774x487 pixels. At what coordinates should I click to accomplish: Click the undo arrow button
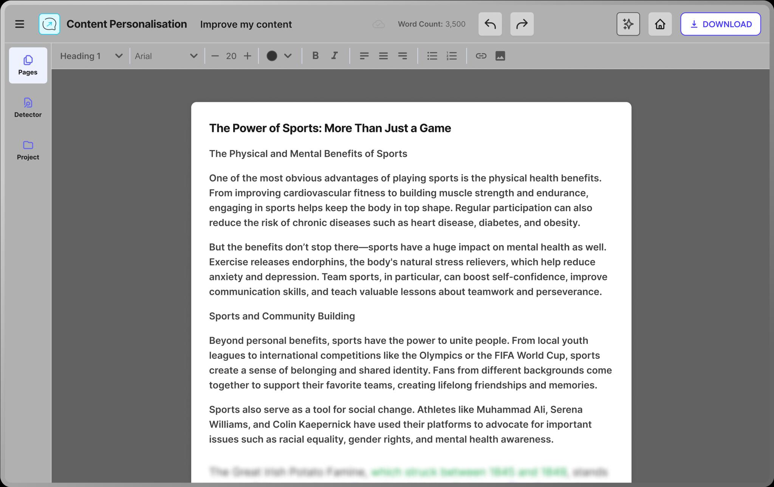click(x=490, y=24)
